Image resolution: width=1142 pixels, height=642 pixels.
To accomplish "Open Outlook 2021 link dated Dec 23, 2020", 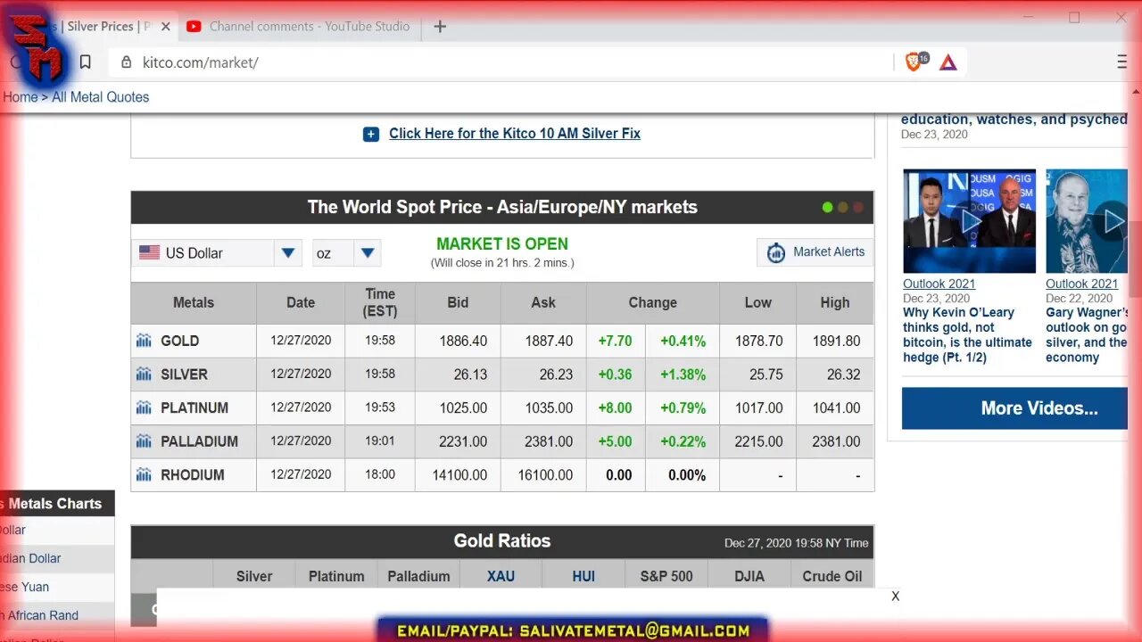I will coord(939,284).
